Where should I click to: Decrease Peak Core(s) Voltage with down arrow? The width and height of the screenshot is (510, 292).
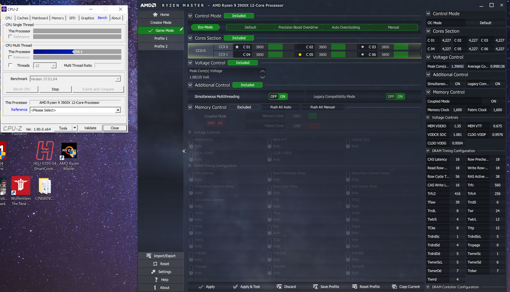coord(262,77)
